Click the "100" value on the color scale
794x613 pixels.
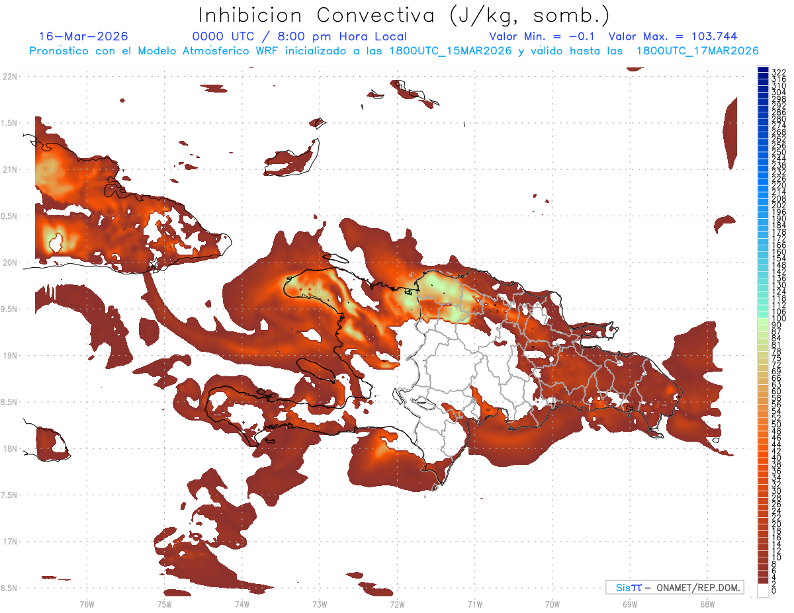click(778, 319)
